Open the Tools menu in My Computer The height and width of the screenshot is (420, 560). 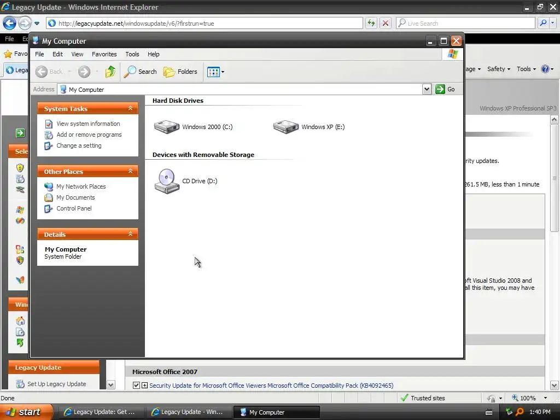(x=132, y=54)
